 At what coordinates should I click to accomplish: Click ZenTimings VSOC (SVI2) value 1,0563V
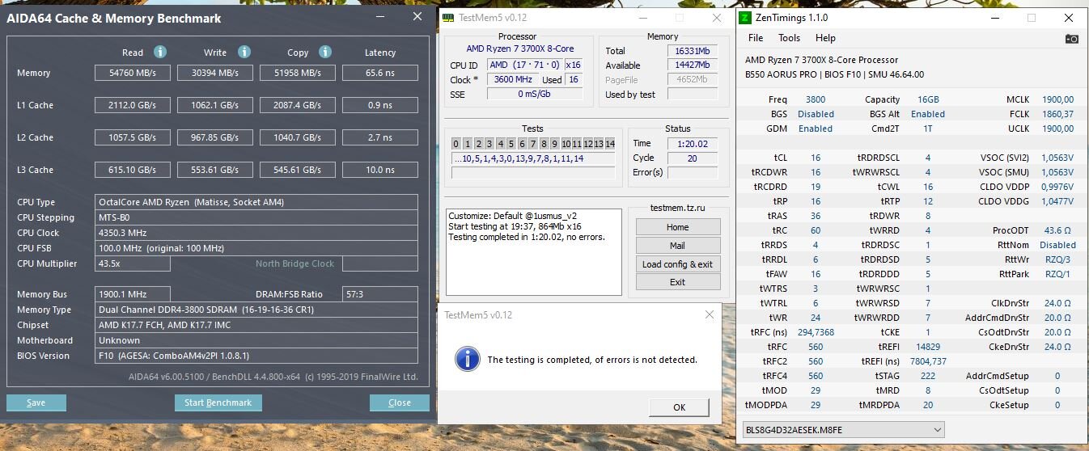click(x=1058, y=158)
